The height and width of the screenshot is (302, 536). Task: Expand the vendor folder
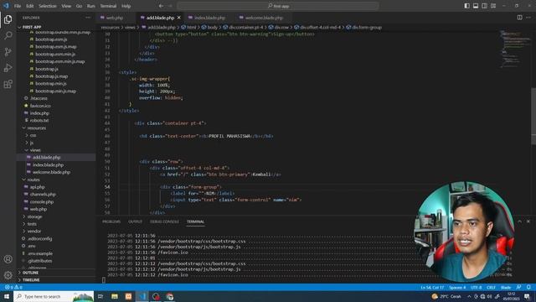click(33, 232)
